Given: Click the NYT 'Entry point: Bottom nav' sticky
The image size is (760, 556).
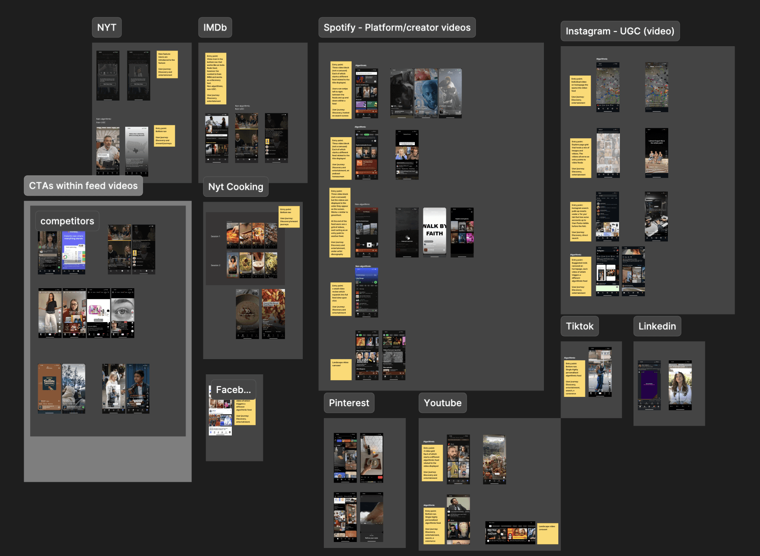Looking at the screenshot, I should pos(164,136).
